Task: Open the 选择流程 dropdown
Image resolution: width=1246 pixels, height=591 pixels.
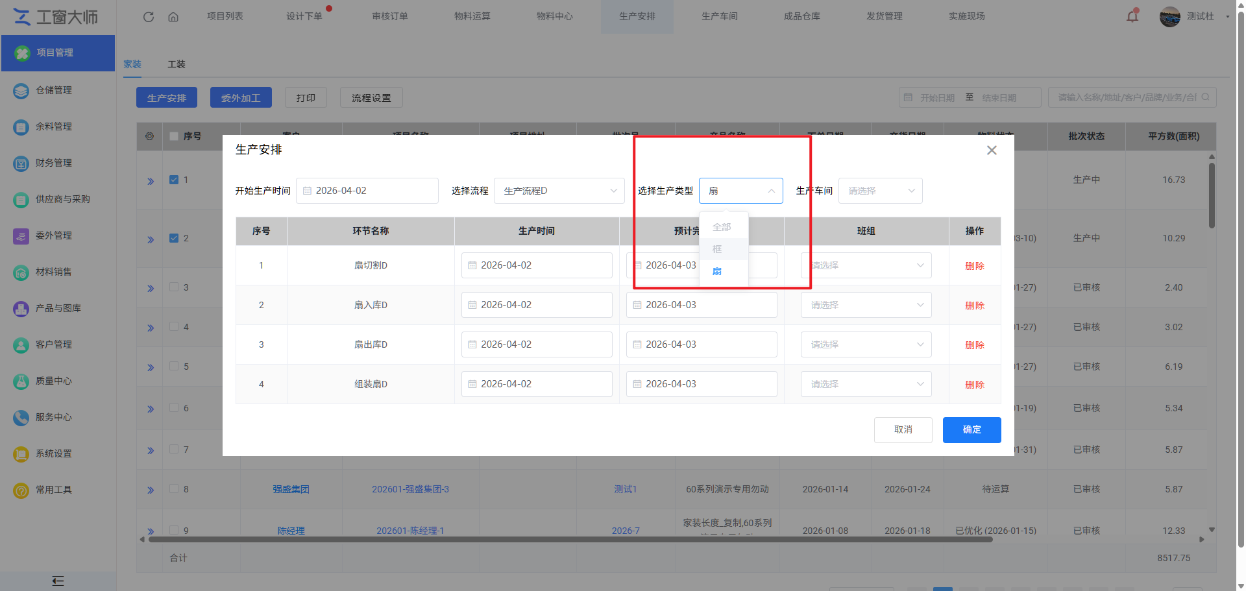Action: 559,191
